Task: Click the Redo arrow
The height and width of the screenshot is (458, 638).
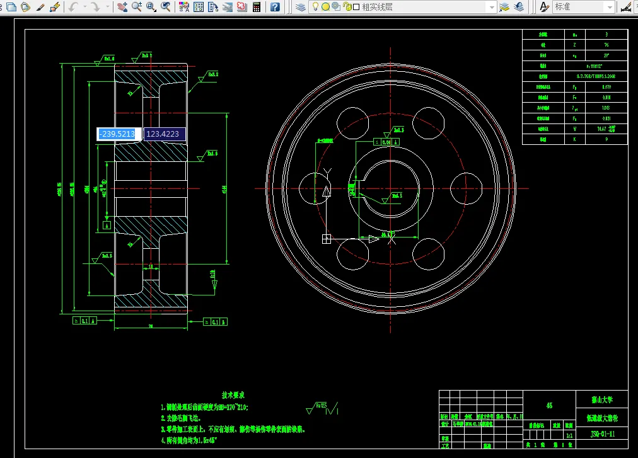Action: 95,7
